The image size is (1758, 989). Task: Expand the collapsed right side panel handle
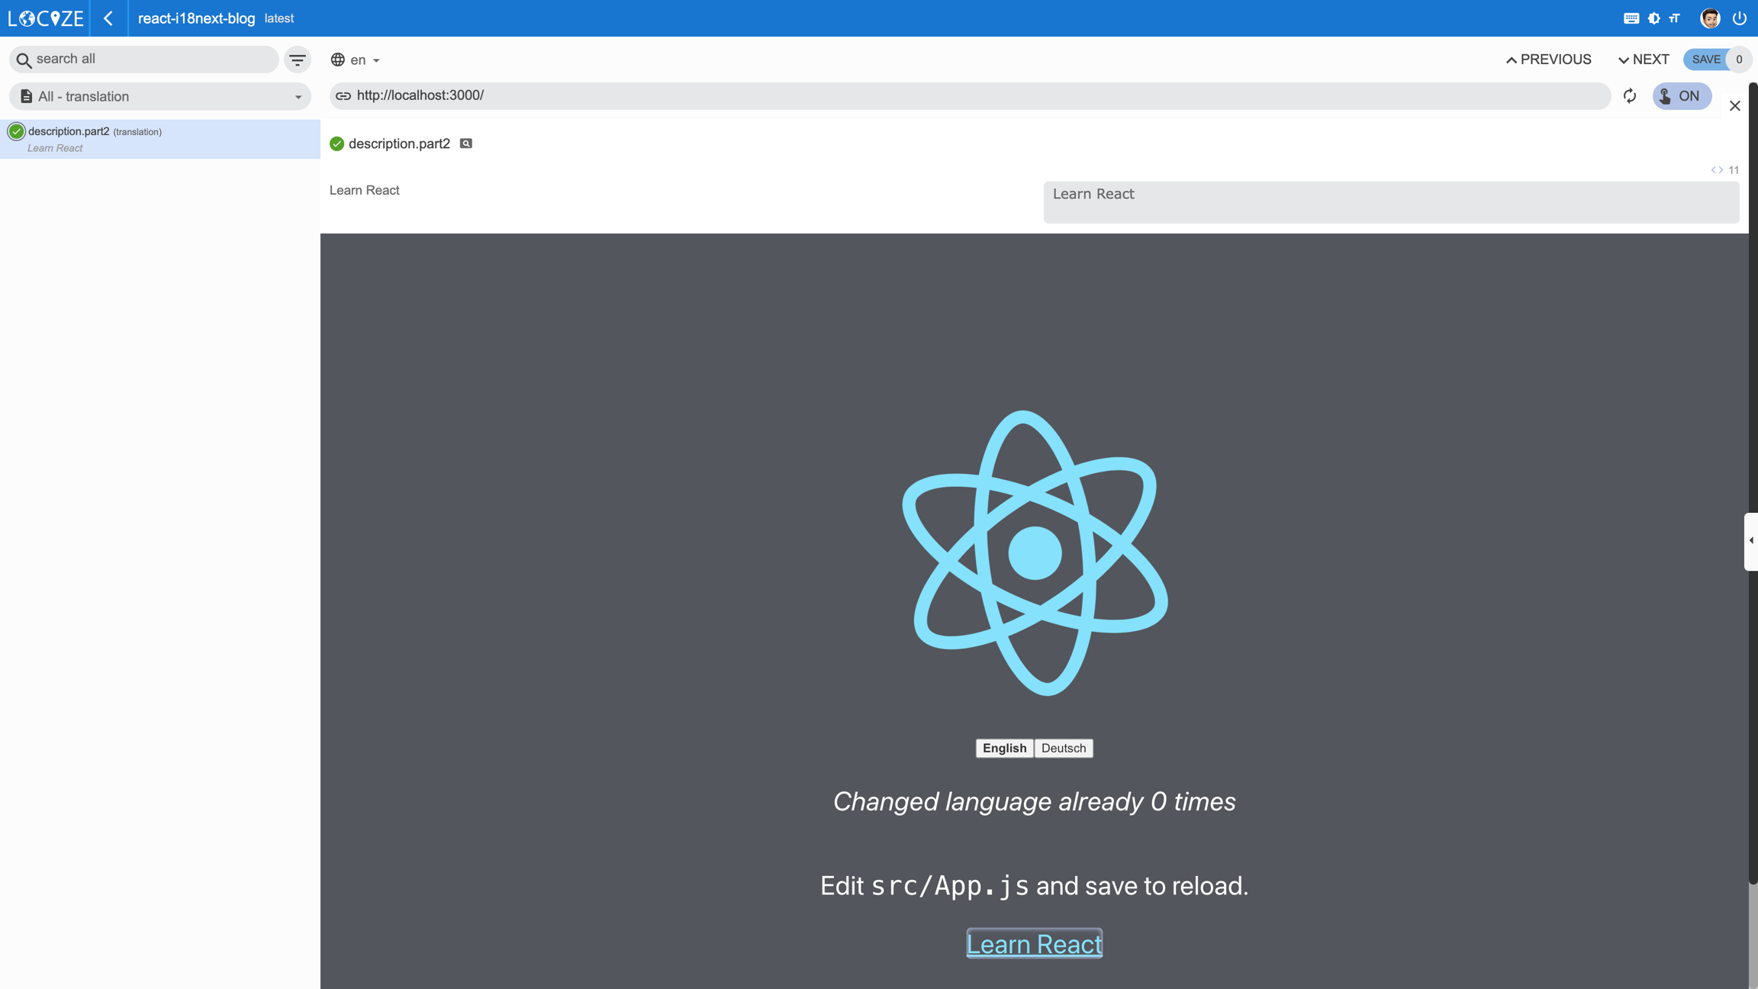click(1750, 540)
